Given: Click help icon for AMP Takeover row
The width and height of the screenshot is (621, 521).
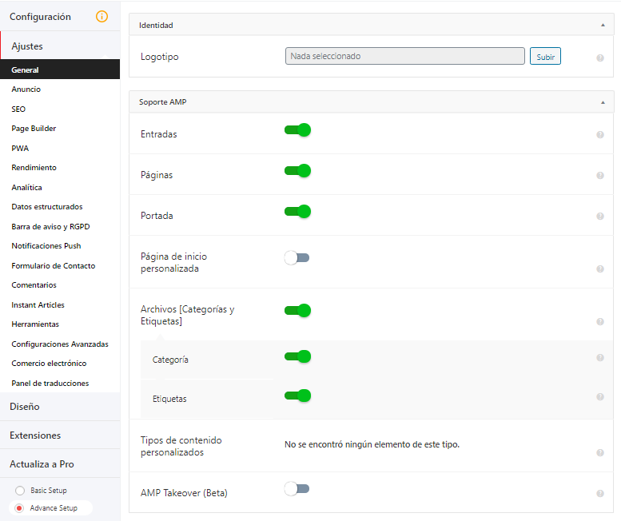Looking at the screenshot, I should pyautogui.click(x=599, y=494).
